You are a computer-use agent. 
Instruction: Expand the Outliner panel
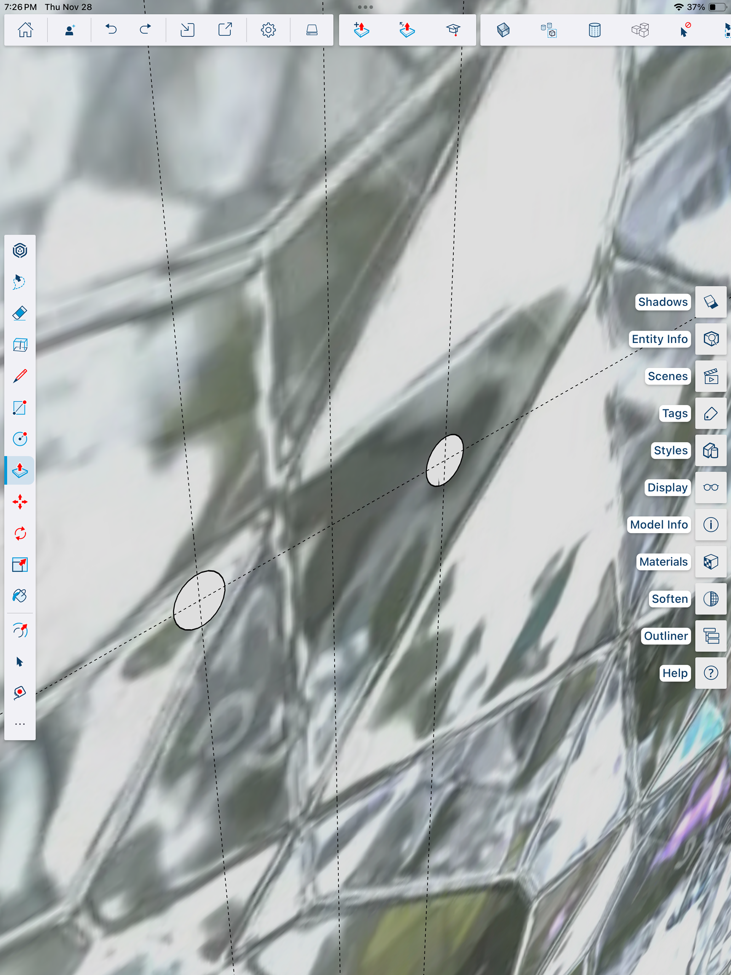click(711, 636)
